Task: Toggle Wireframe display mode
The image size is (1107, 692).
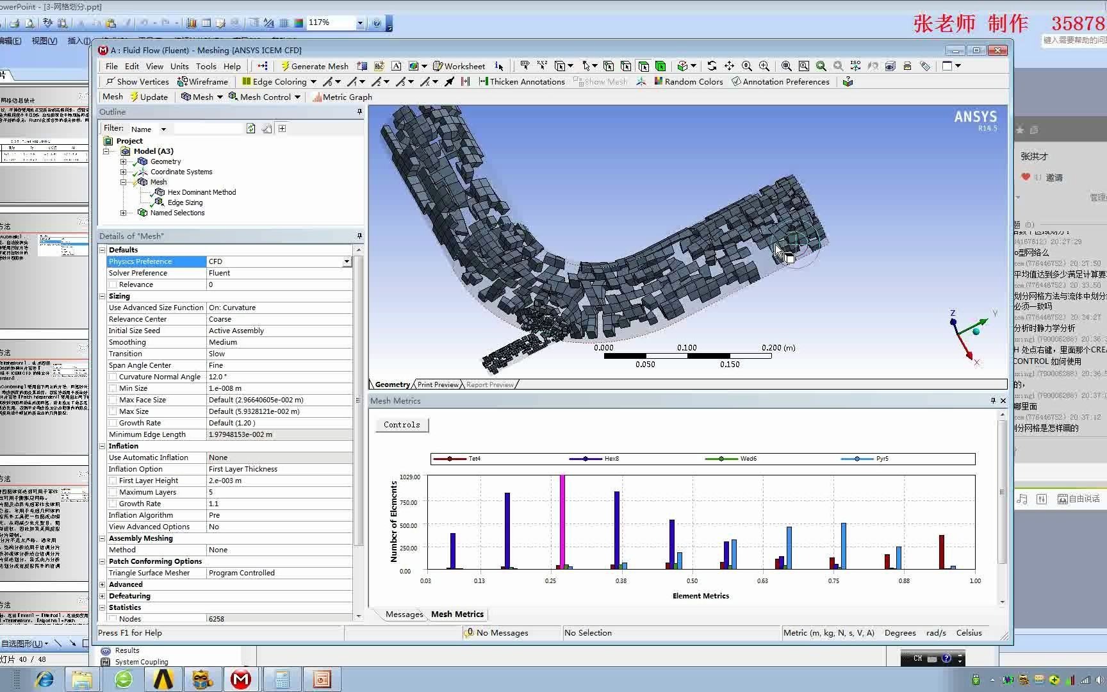Action: [x=202, y=81]
